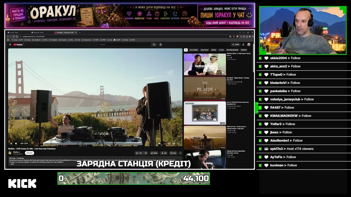Click the ОРАКУЛ banner at the top
Screen dimensions: 351x197
[130, 16]
